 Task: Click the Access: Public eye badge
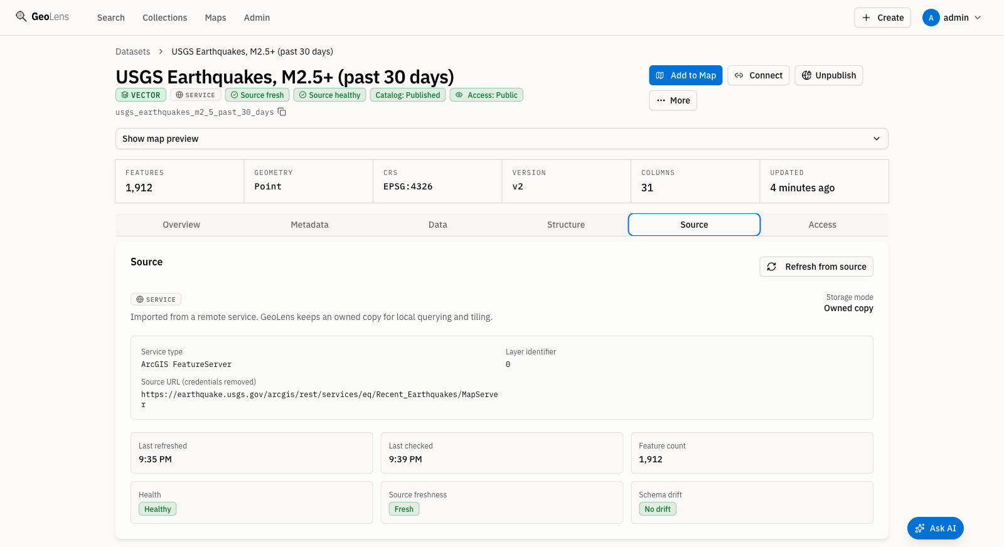point(486,95)
